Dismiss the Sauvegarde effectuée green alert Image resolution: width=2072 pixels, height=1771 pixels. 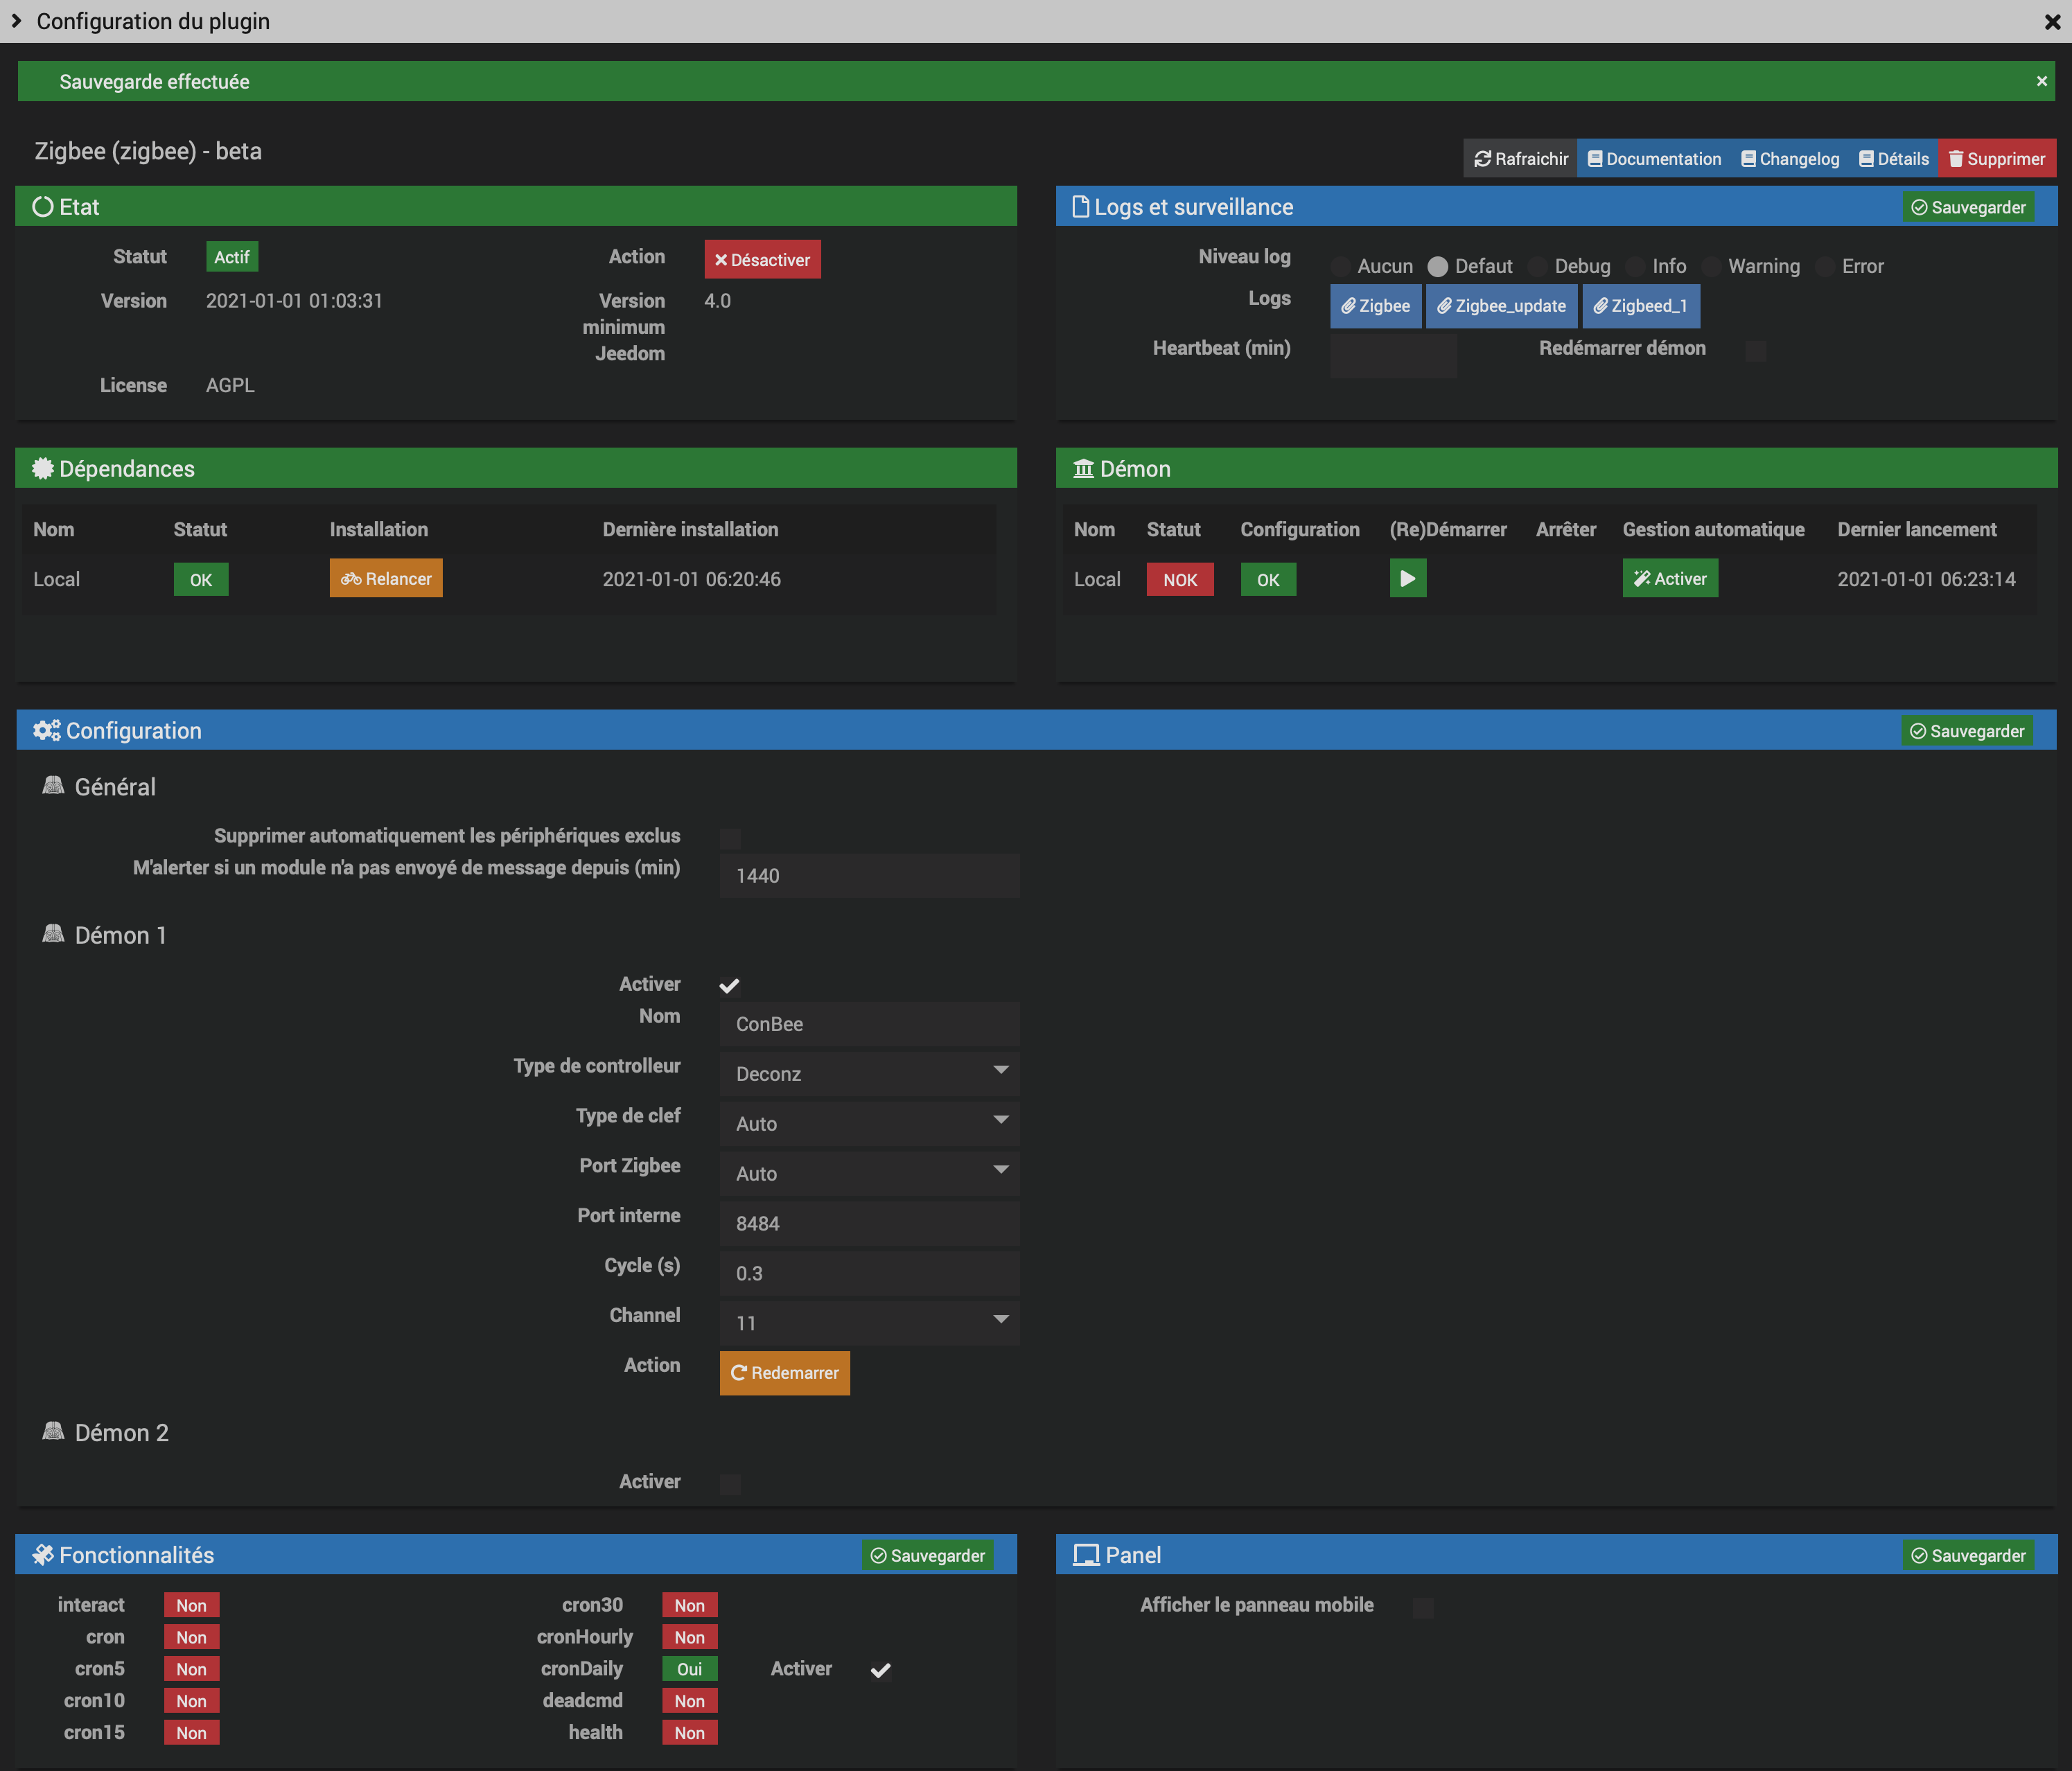point(2041,81)
